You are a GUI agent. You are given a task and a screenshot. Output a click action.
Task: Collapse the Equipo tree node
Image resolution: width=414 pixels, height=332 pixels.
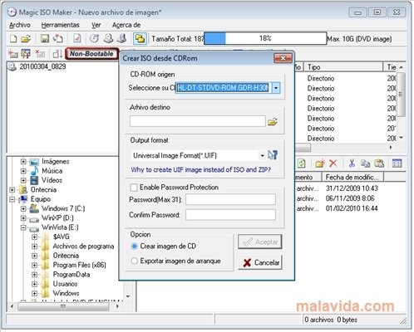(12, 199)
